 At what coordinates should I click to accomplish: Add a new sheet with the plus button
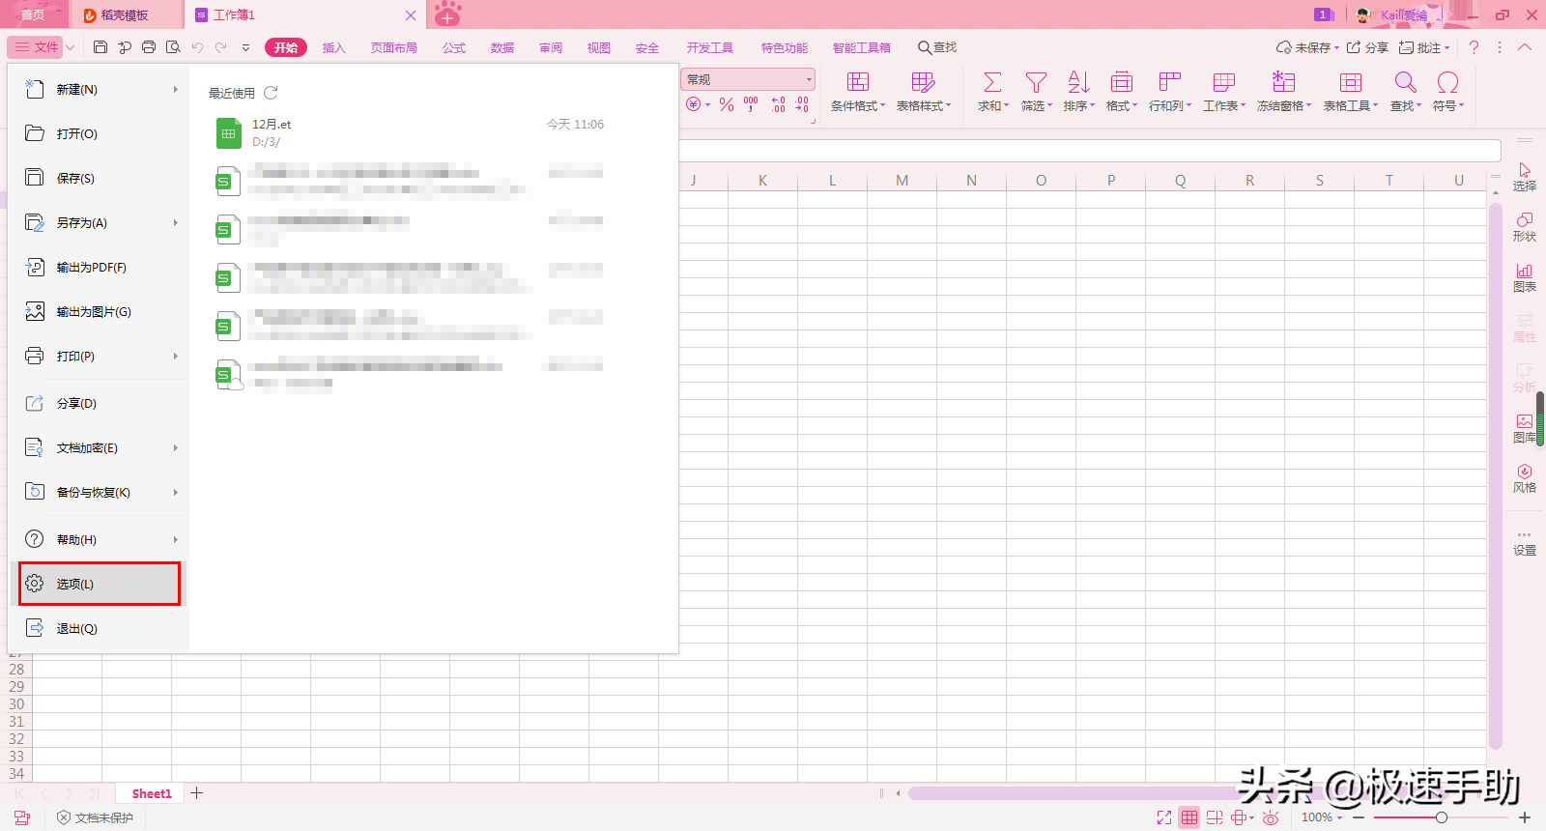pos(197,793)
